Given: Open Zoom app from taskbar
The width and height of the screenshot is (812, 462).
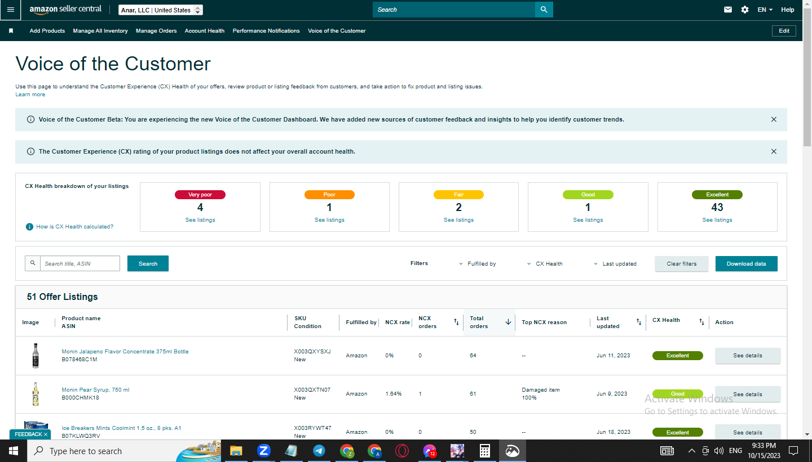Looking at the screenshot, I should (x=263, y=451).
